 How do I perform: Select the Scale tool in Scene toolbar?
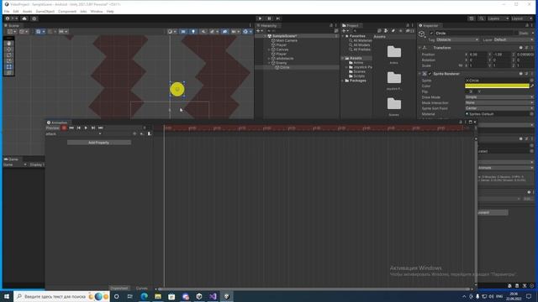[x=9, y=61]
